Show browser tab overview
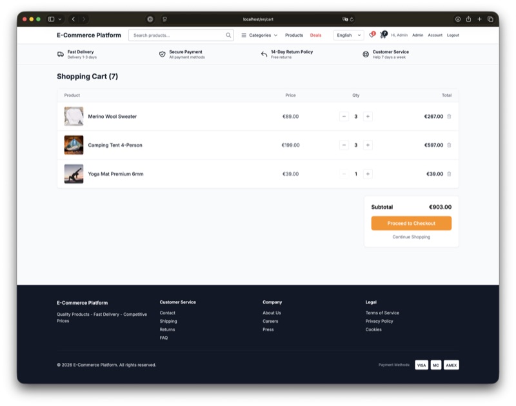 (x=490, y=19)
